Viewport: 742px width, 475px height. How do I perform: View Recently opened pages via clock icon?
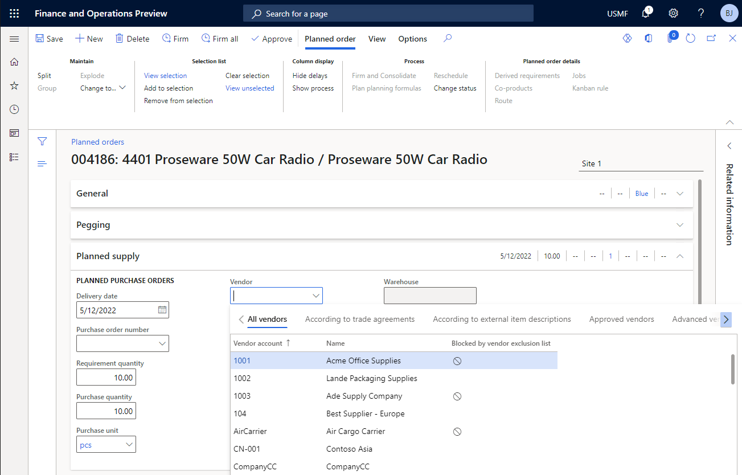click(x=14, y=109)
